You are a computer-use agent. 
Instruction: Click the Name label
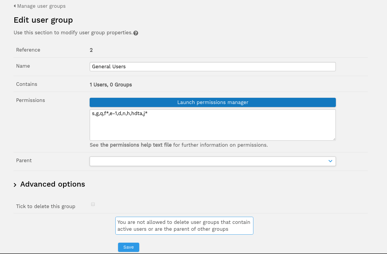click(23, 66)
